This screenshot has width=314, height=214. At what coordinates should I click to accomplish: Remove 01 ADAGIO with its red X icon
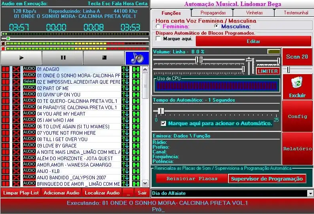click(16, 69)
